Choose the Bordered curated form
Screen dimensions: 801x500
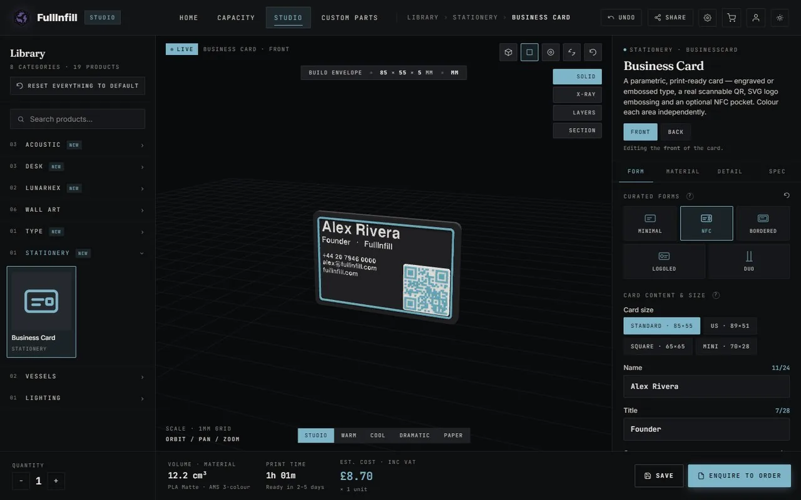(763, 223)
